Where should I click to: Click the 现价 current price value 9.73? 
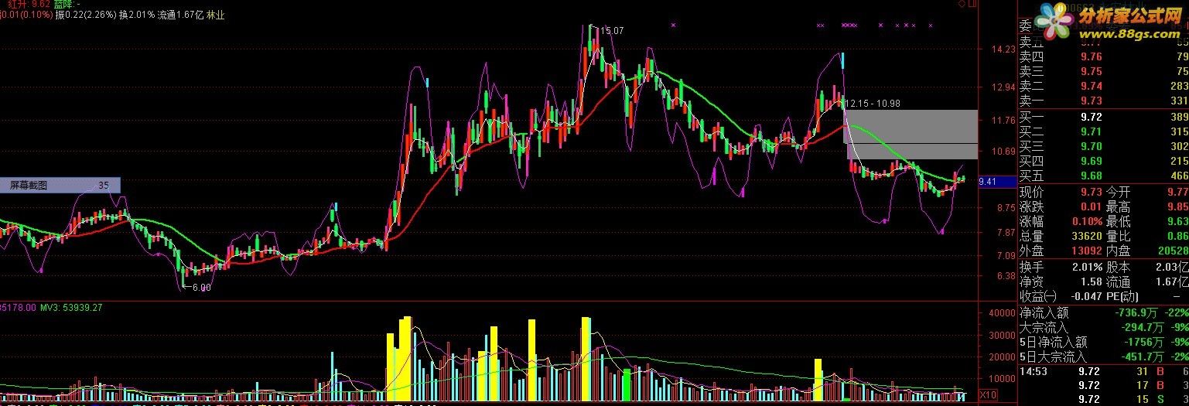click(1091, 192)
